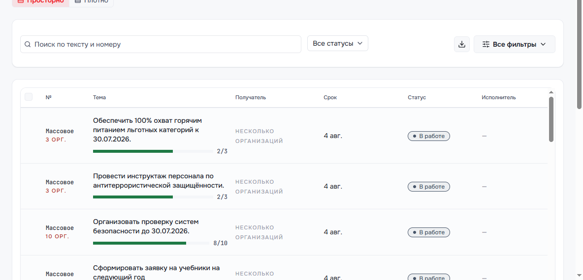The image size is (583, 280).
Task: Expand the Все фильтры panel
Action: coord(514,44)
